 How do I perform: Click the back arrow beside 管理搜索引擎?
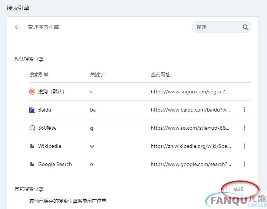pyautogui.click(x=17, y=27)
